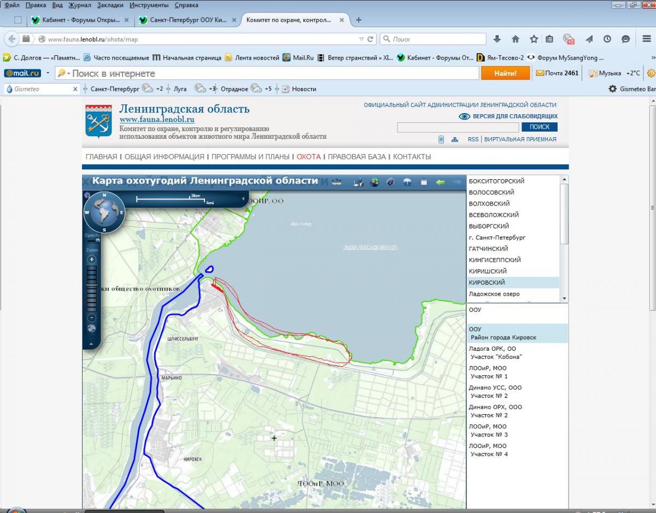Click the map zoom out minus button

91,317
